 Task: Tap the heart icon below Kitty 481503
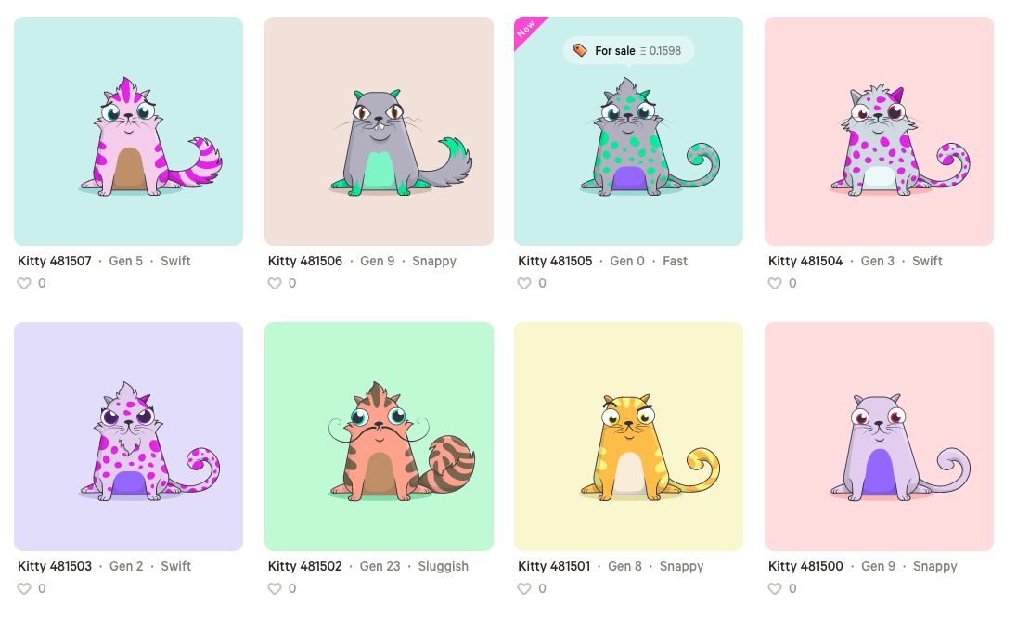[x=24, y=588]
